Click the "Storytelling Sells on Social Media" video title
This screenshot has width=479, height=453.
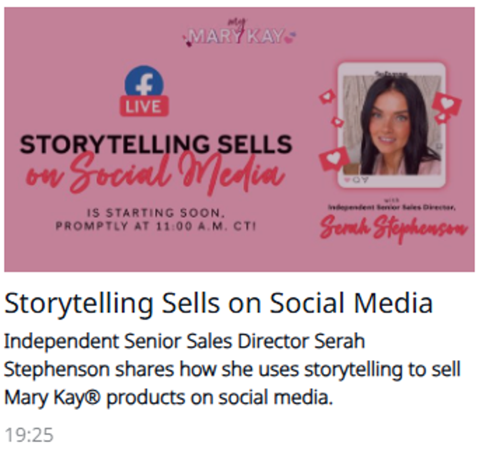click(218, 303)
